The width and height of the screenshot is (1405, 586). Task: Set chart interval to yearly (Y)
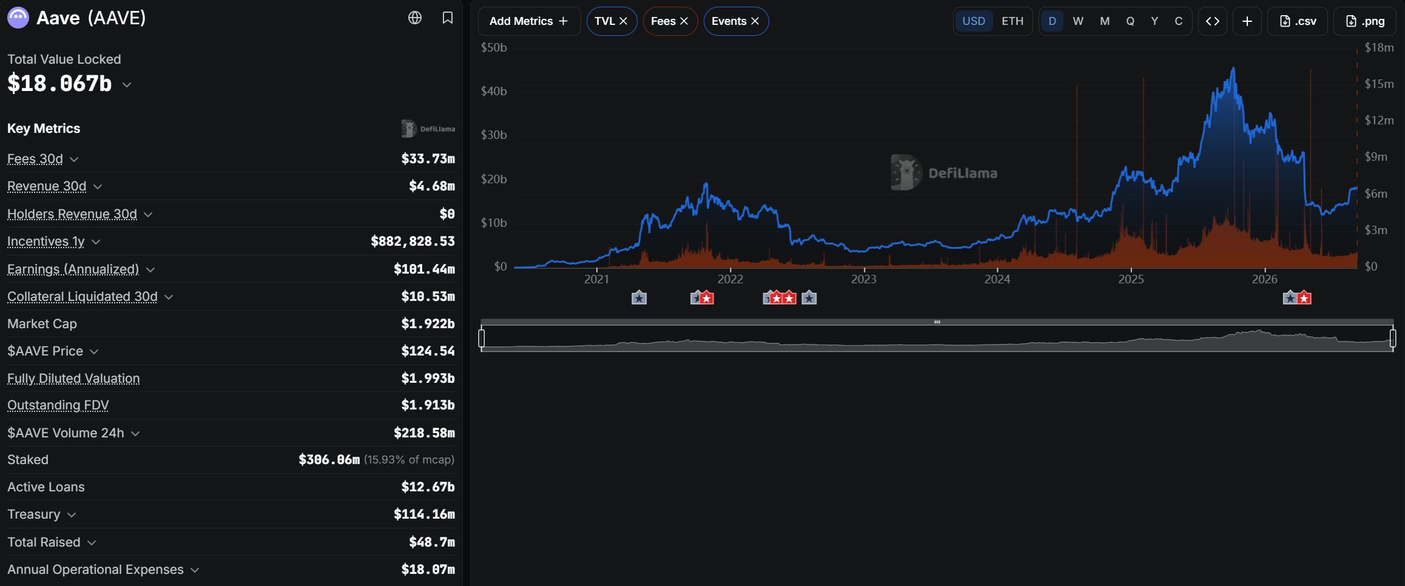1154,21
